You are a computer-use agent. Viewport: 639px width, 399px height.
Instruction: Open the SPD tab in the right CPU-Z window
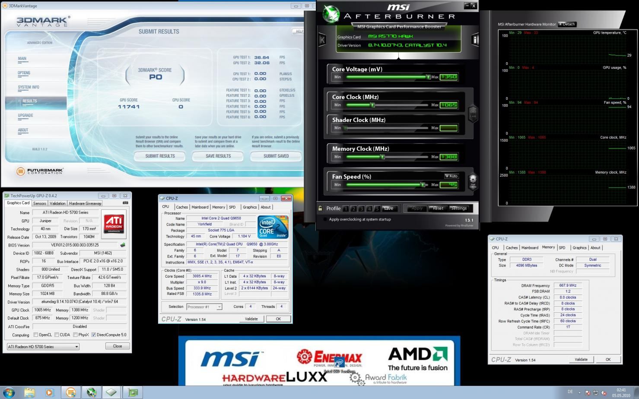(562, 248)
